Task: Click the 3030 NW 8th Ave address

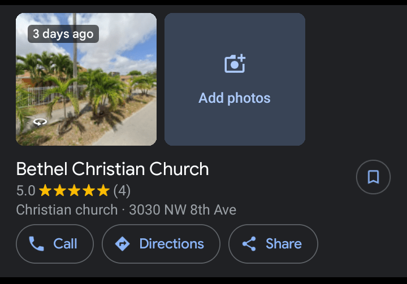Action: pyautogui.click(x=183, y=211)
